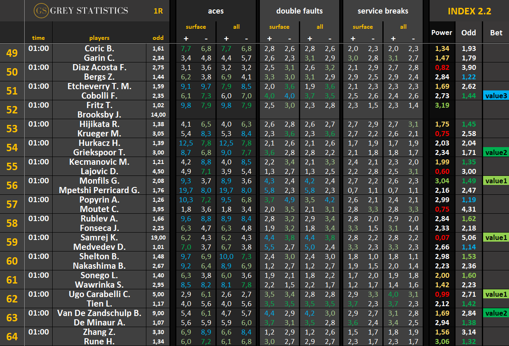Select match number 49 row label
The height and width of the screenshot is (346, 509).
point(12,53)
